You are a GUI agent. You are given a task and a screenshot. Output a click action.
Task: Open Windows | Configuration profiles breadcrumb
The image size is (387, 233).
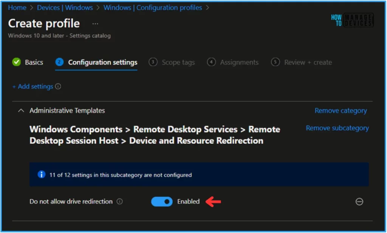153,8
